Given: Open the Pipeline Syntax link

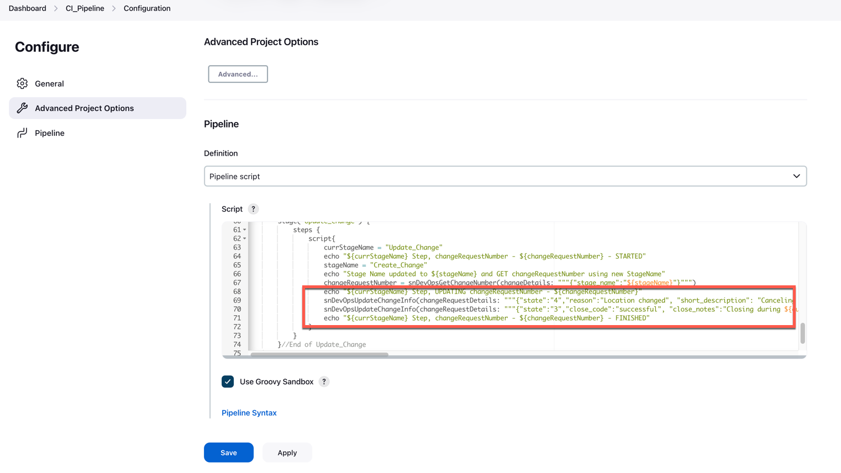Looking at the screenshot, I should click(249, 413).
